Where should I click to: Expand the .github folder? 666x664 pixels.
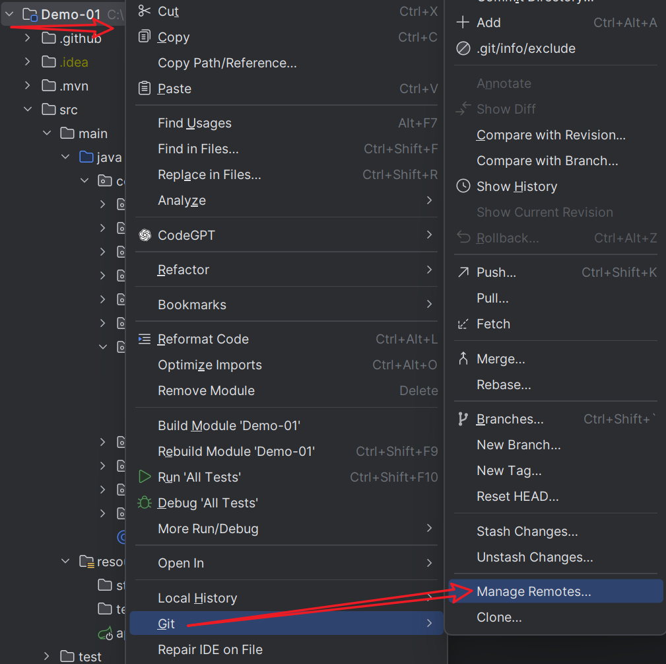pos(28,38)
